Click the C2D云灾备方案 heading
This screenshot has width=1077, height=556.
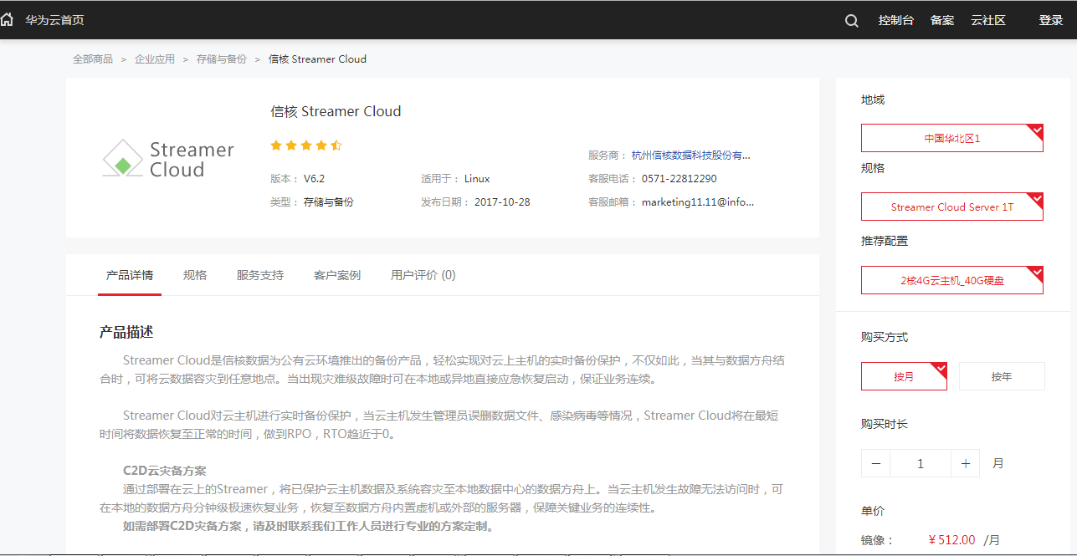click(164, 471)
